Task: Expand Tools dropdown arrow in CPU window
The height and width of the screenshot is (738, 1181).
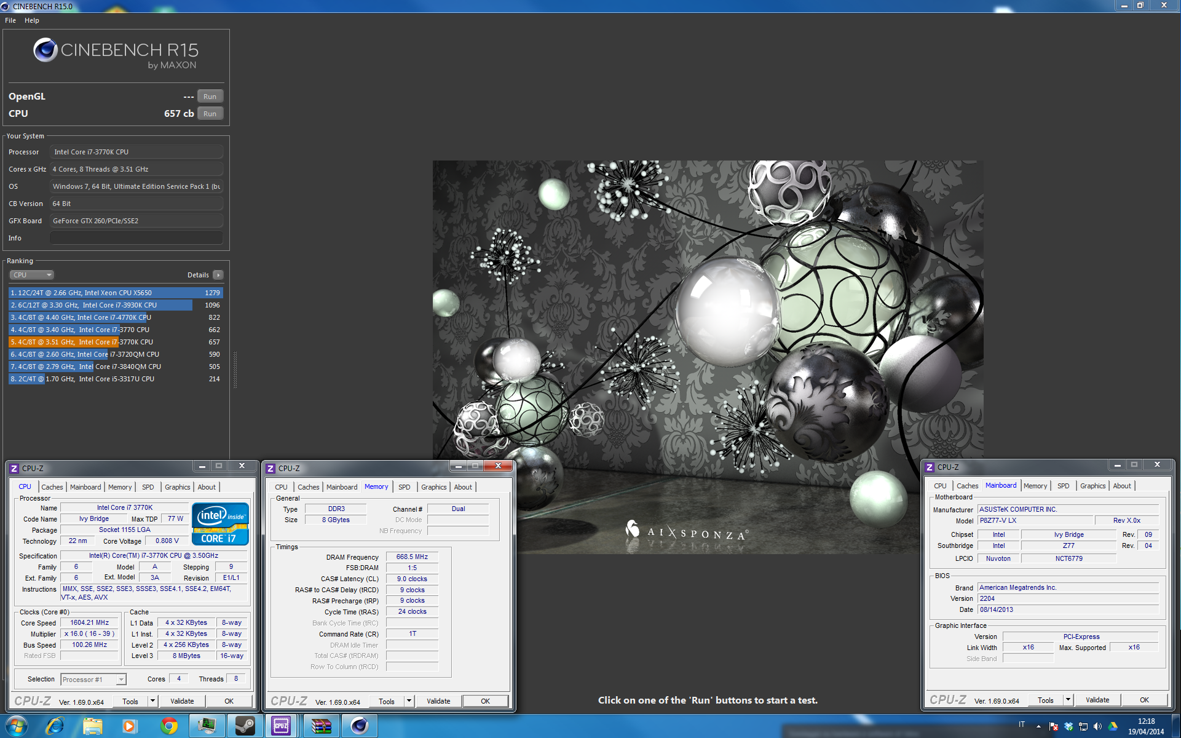Action: click(152, 701)
